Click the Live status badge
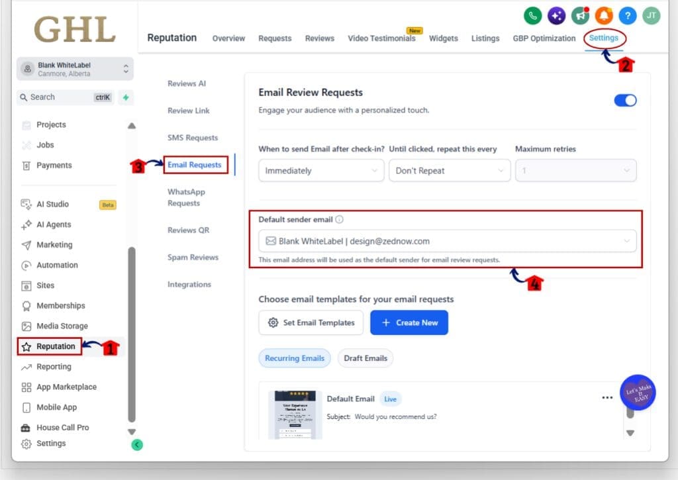 tap(391, 399)
